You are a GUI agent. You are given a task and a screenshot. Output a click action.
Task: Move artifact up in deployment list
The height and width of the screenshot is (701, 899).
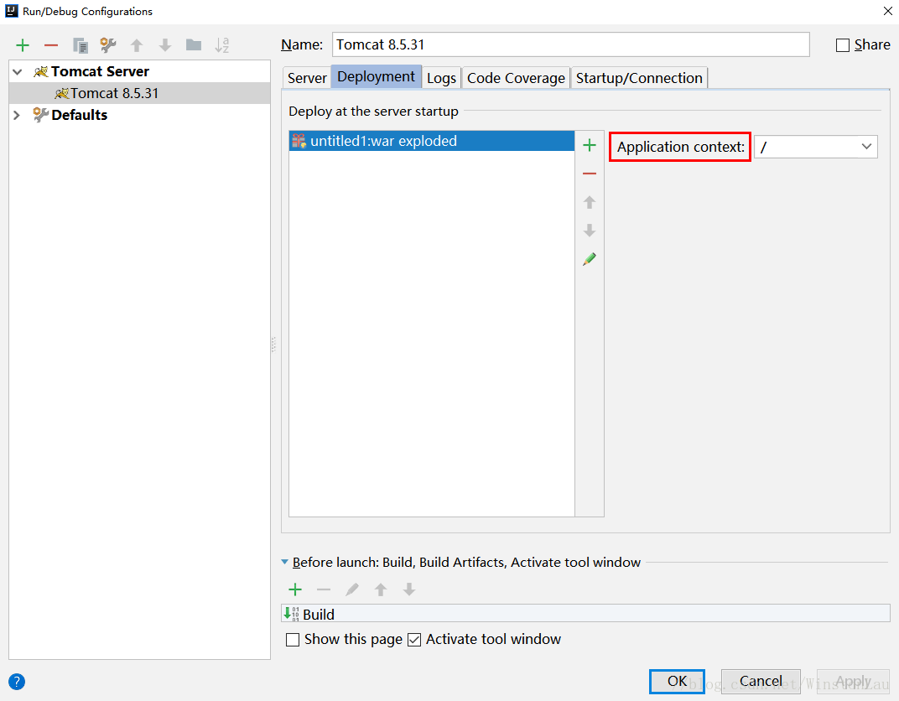590,202
